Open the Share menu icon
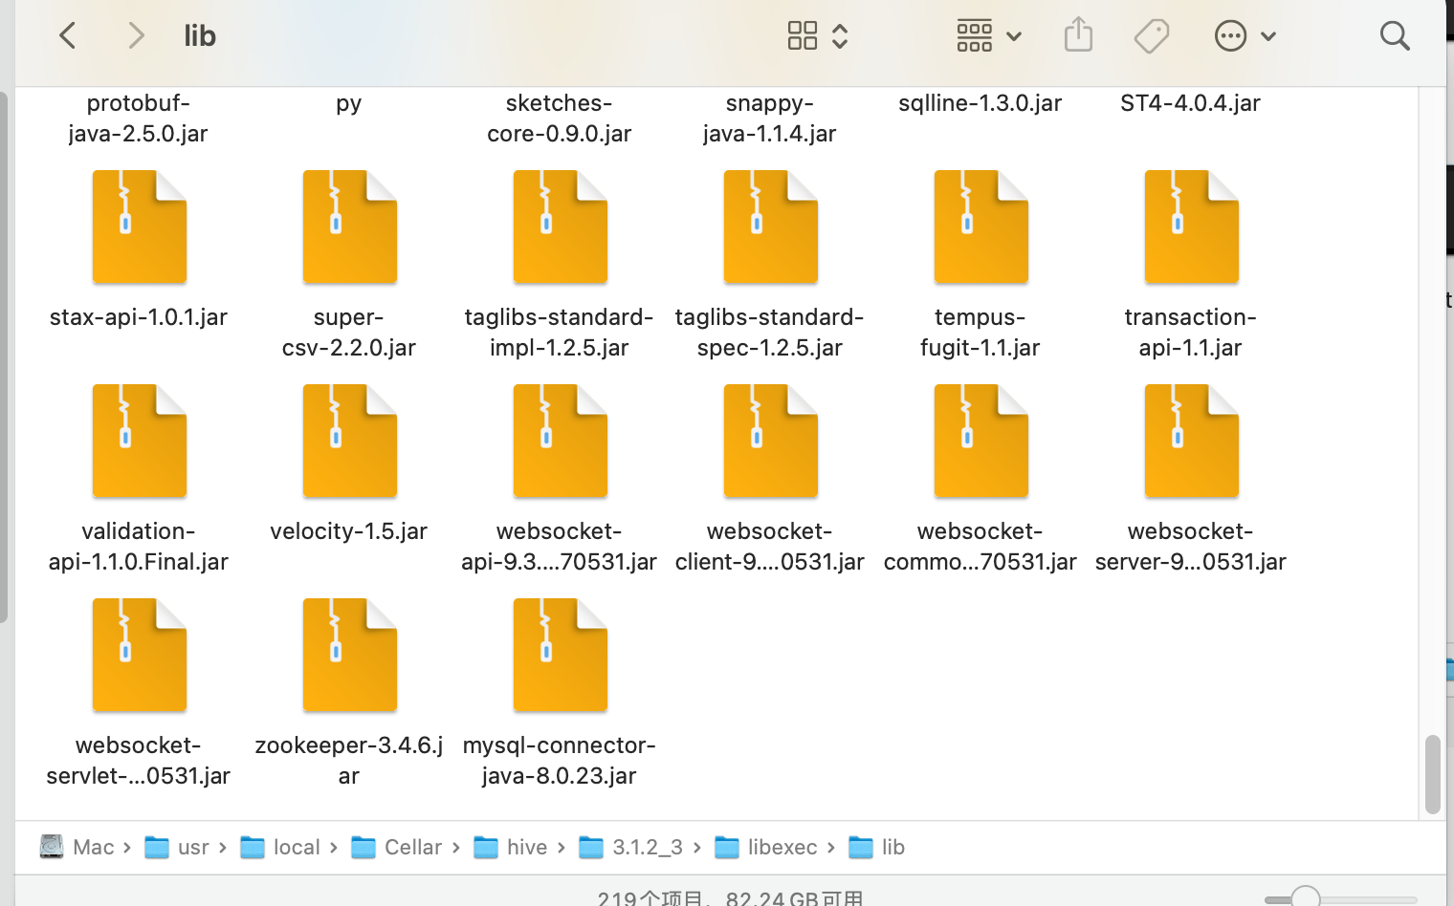Image resolution: width=1454 pixels, height=906 pixels. point(1078,35)
